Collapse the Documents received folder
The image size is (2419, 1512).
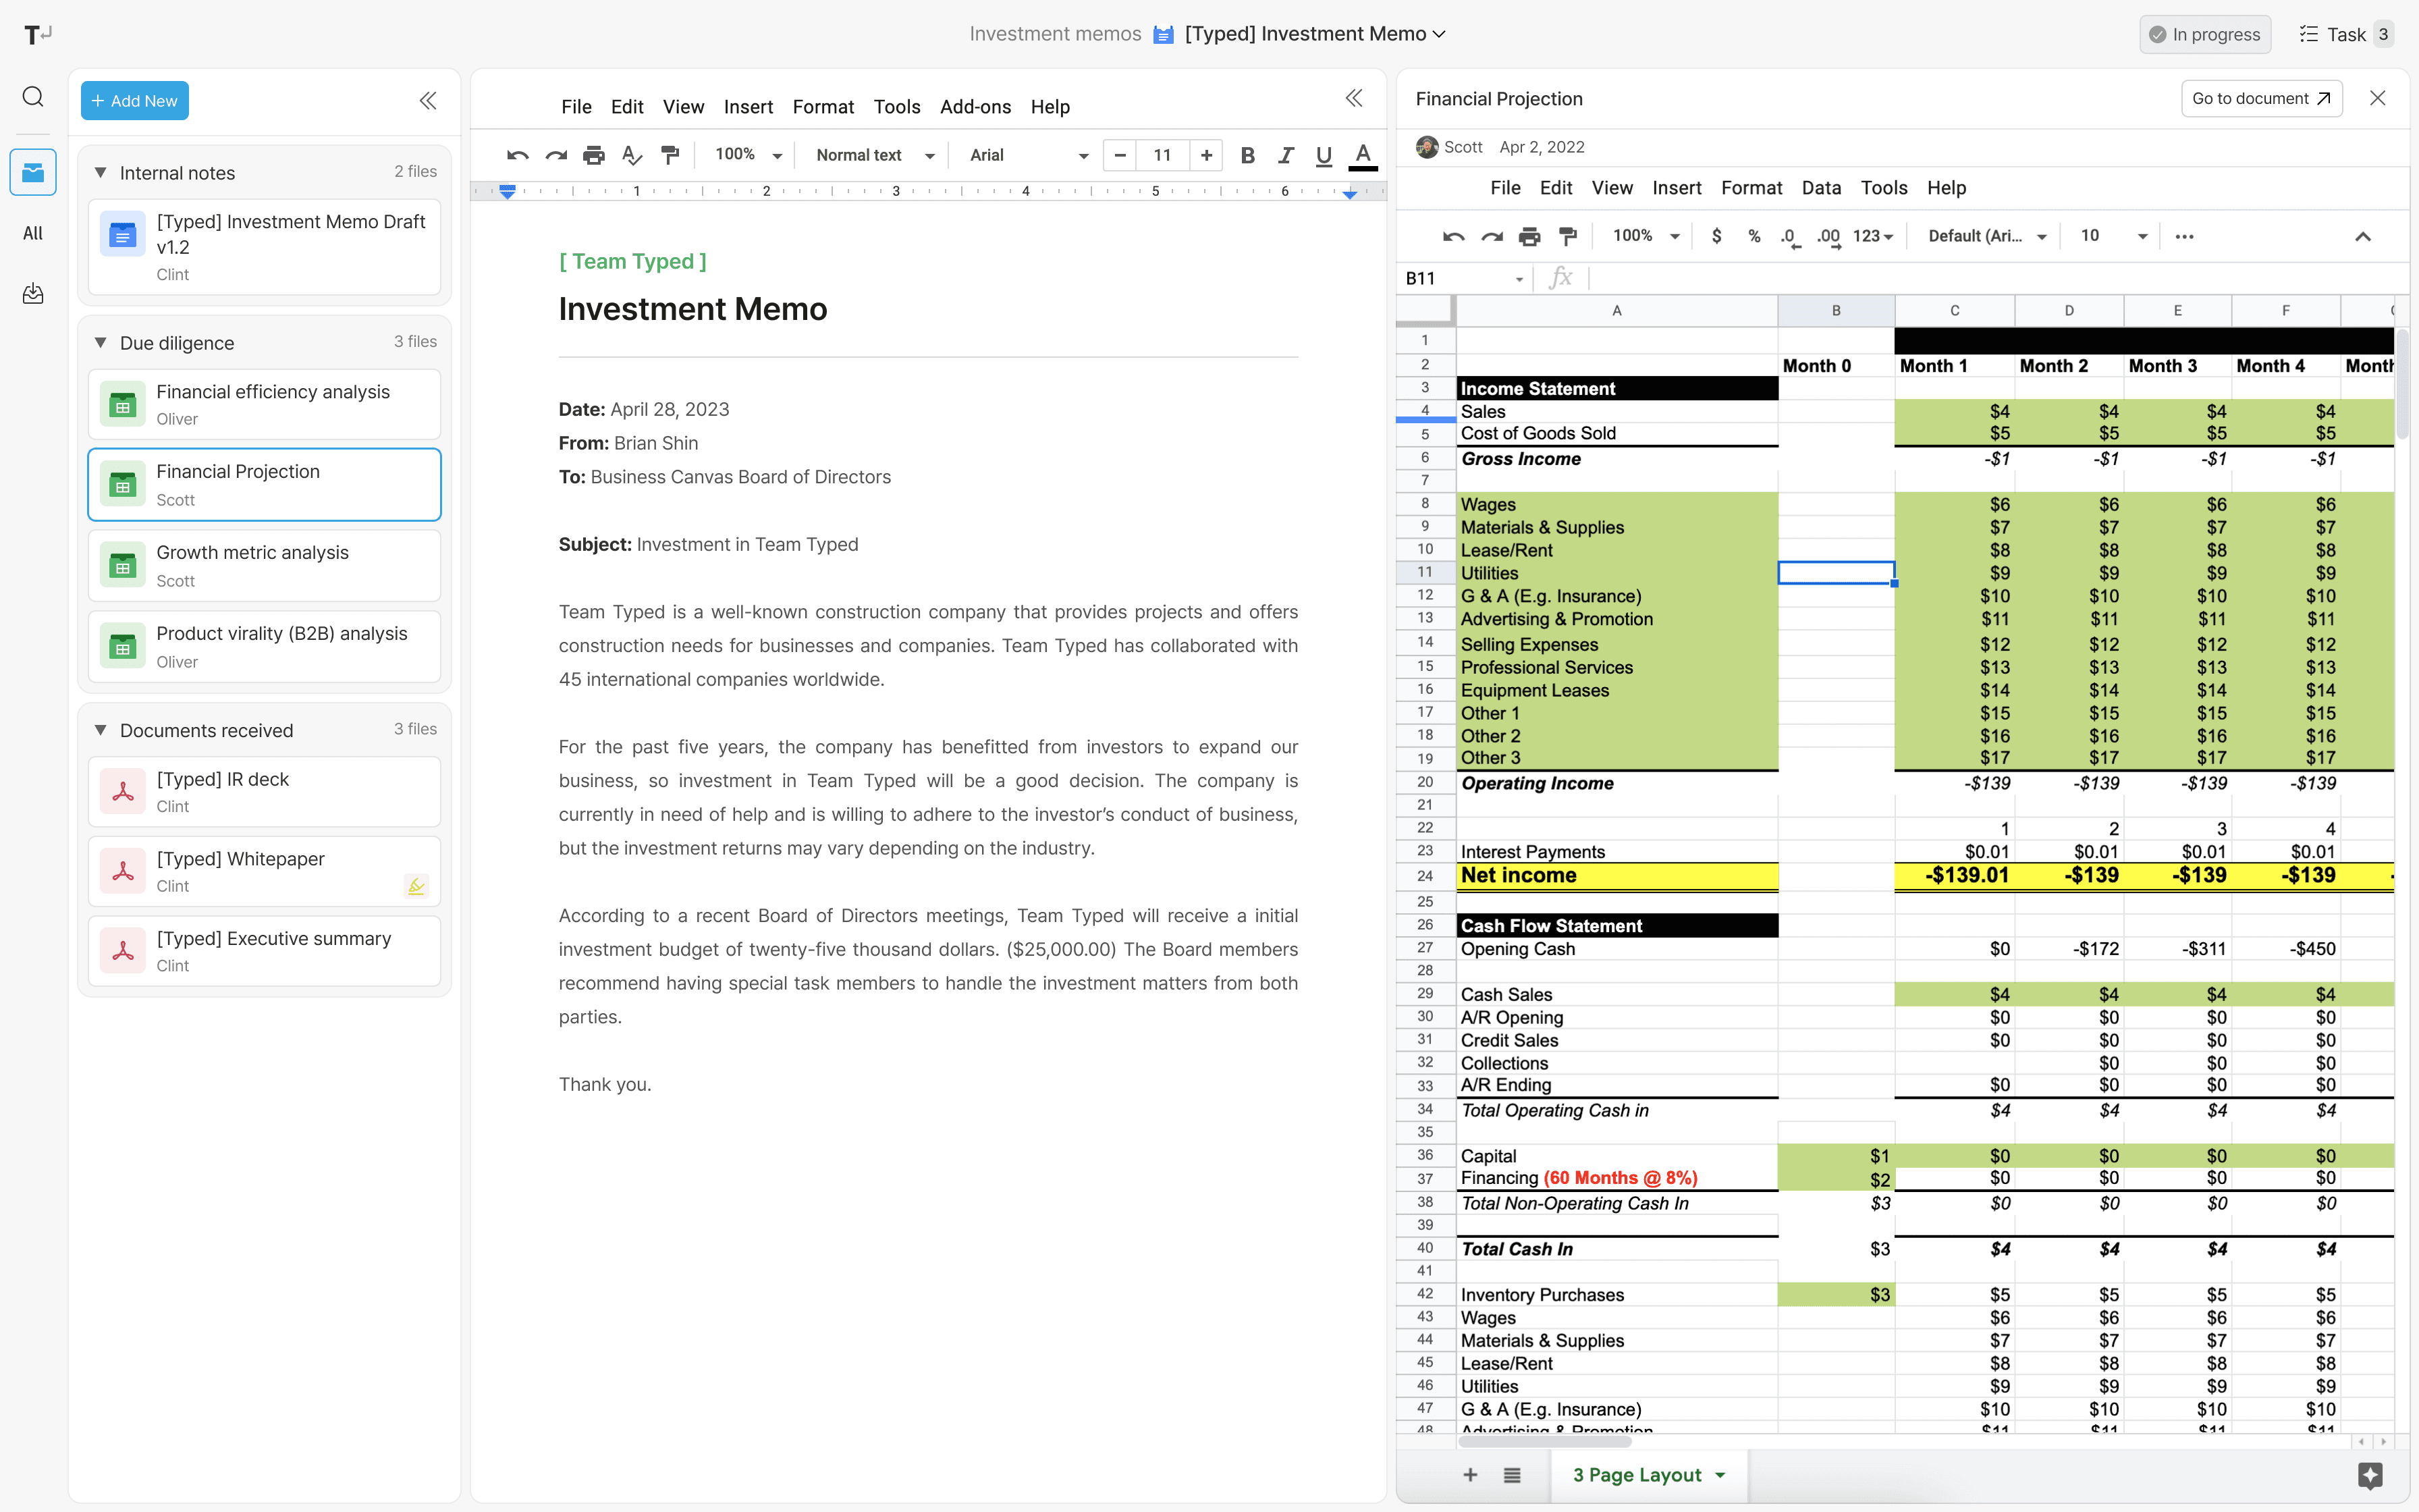pos(100,731)
